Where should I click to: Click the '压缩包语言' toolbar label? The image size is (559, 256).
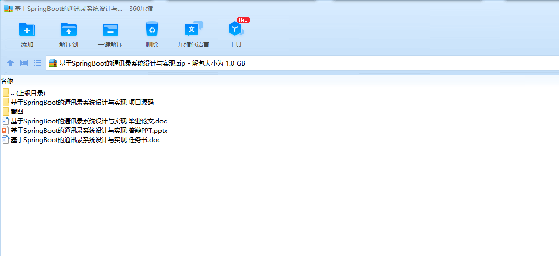click(194, 45)
